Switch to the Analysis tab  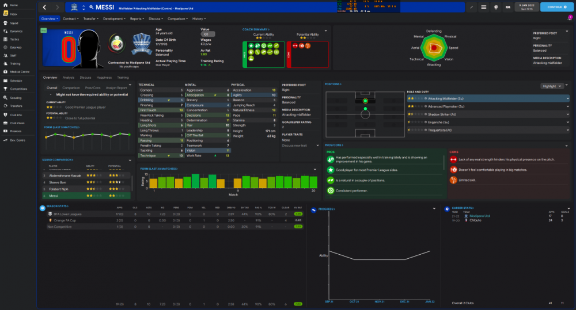coord(69,78)
